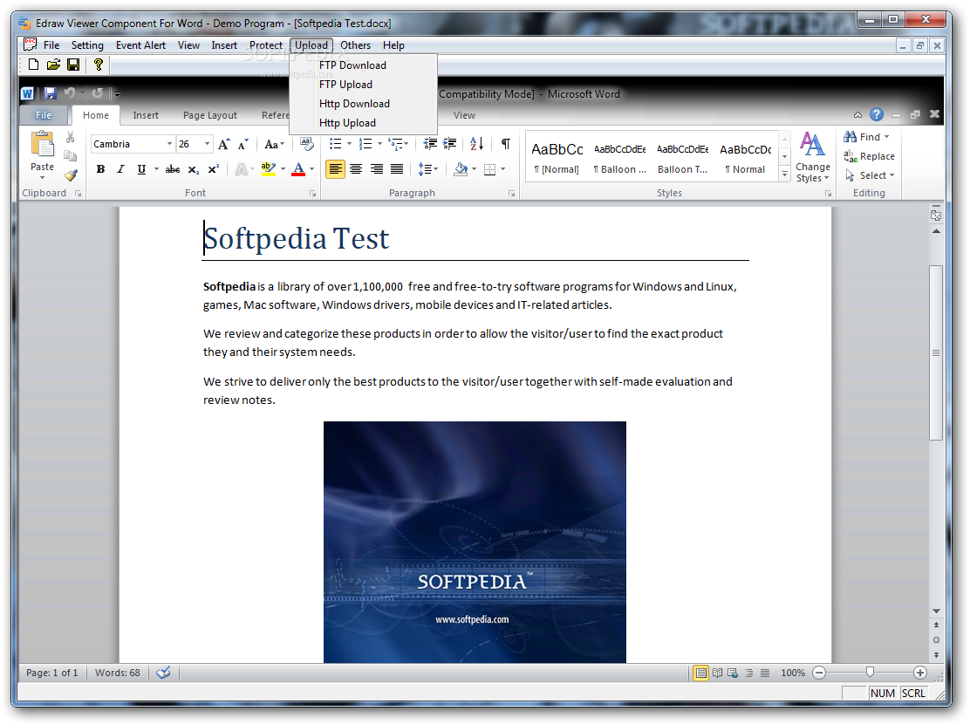
Task: Toggle Align Text Right
Action: click(x=376, y=169)
